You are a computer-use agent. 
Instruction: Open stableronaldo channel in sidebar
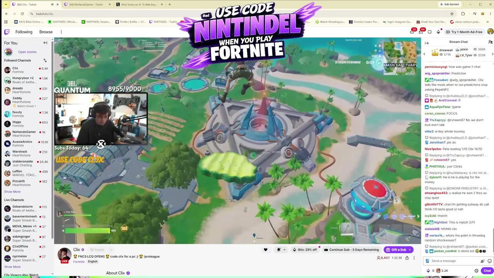[x=26, y=163]
